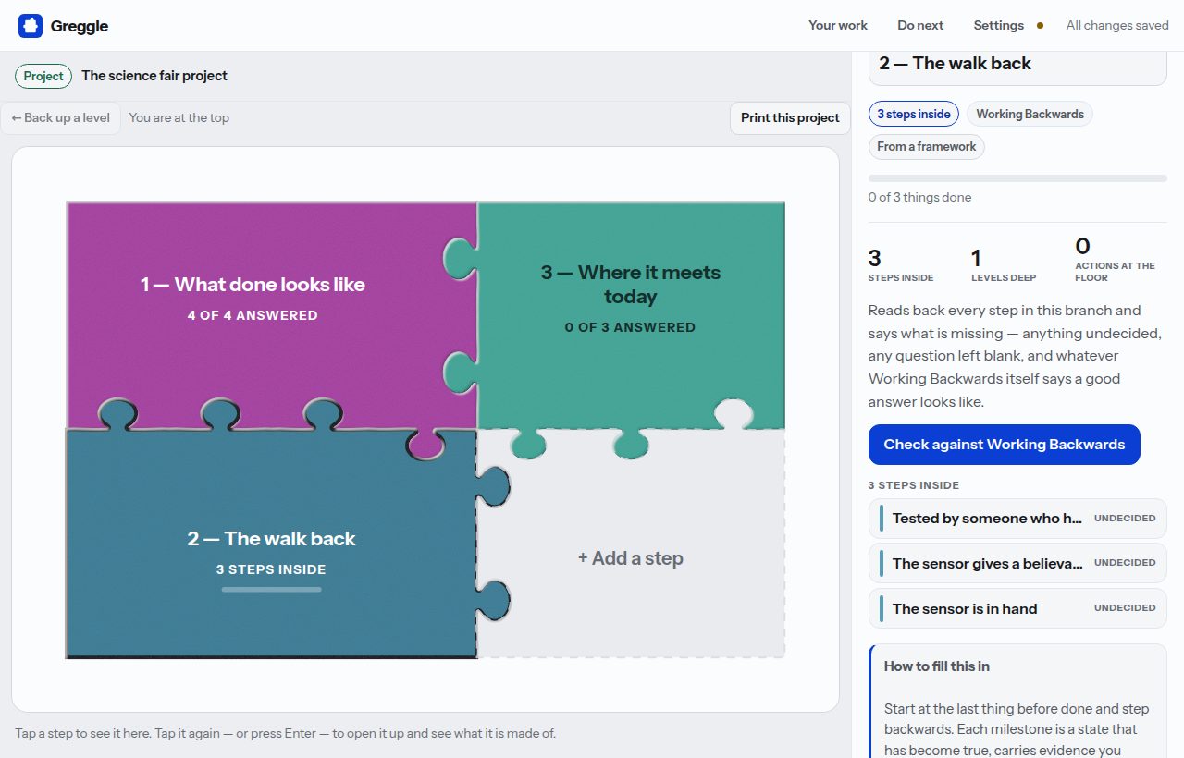
Task: Run Check against Working Backwards
Action: (x=1004, y=445)
